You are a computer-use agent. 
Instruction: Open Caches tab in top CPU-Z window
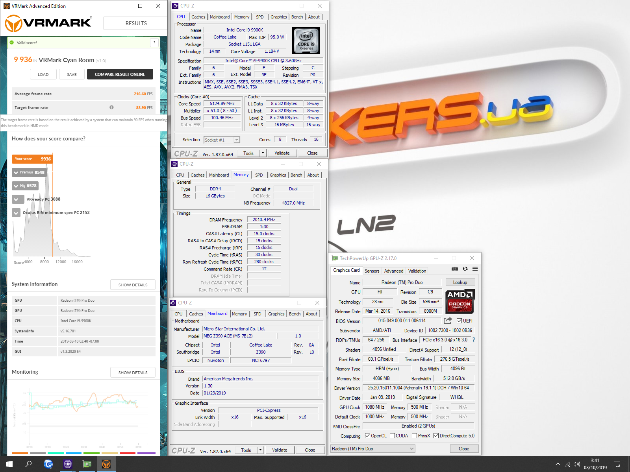pyautogui.click(x=198, y=17)
